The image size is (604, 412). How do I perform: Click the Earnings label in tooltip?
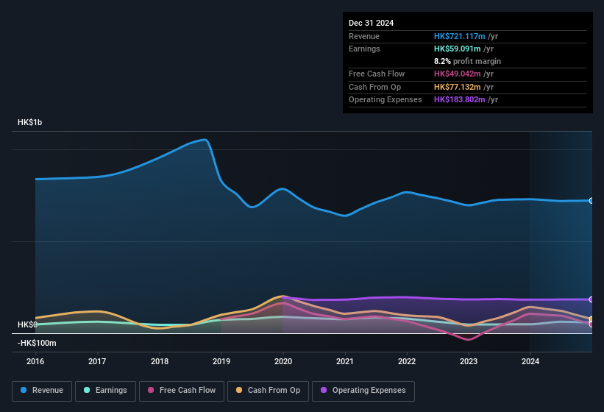tap(364, 49)
